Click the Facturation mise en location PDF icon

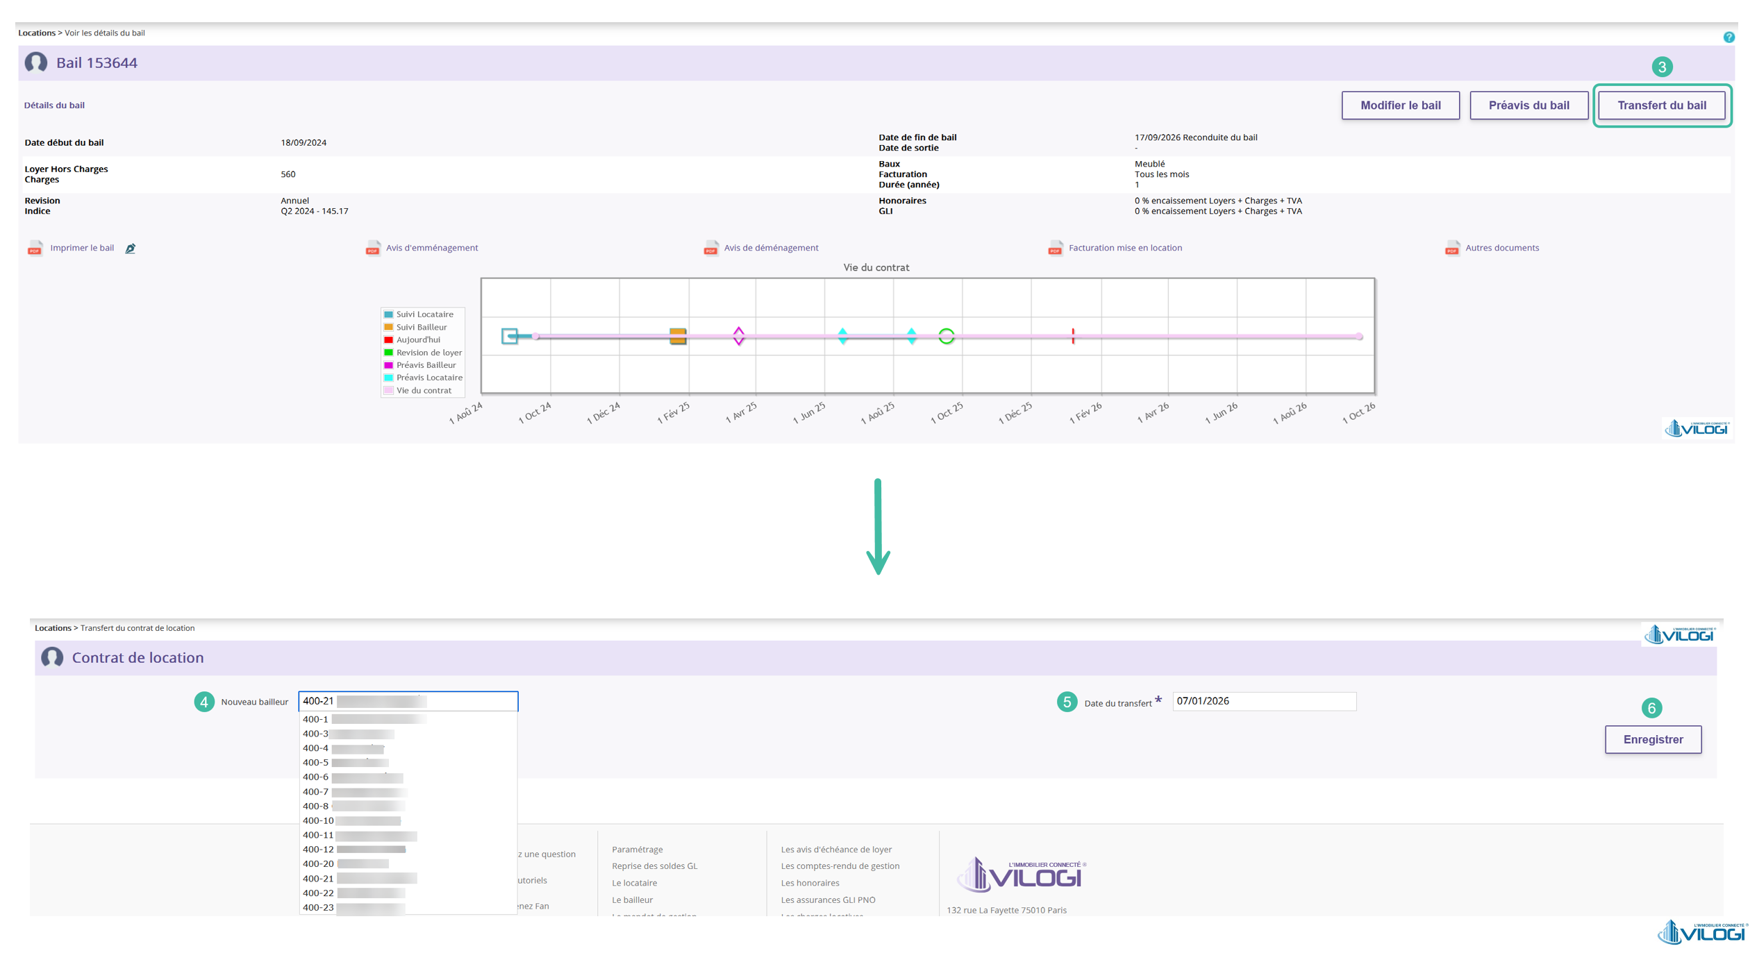(1055, 248)
